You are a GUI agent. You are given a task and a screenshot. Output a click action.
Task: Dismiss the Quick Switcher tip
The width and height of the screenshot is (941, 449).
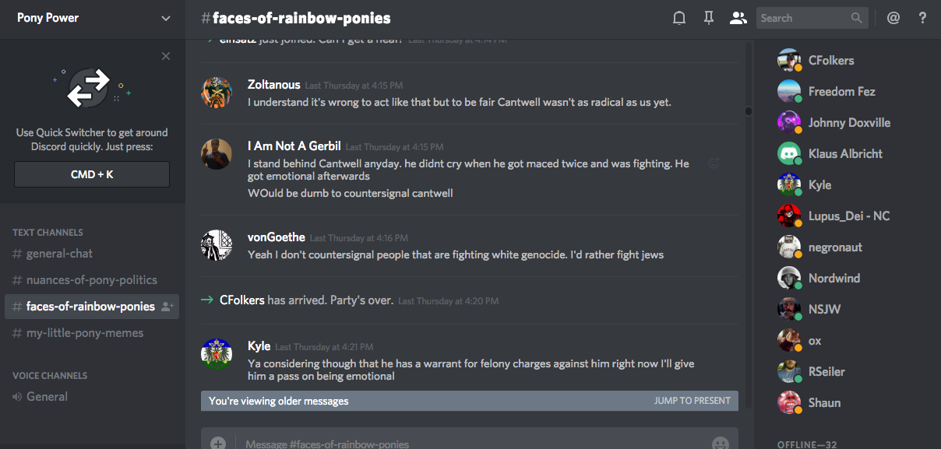point(166,56)
